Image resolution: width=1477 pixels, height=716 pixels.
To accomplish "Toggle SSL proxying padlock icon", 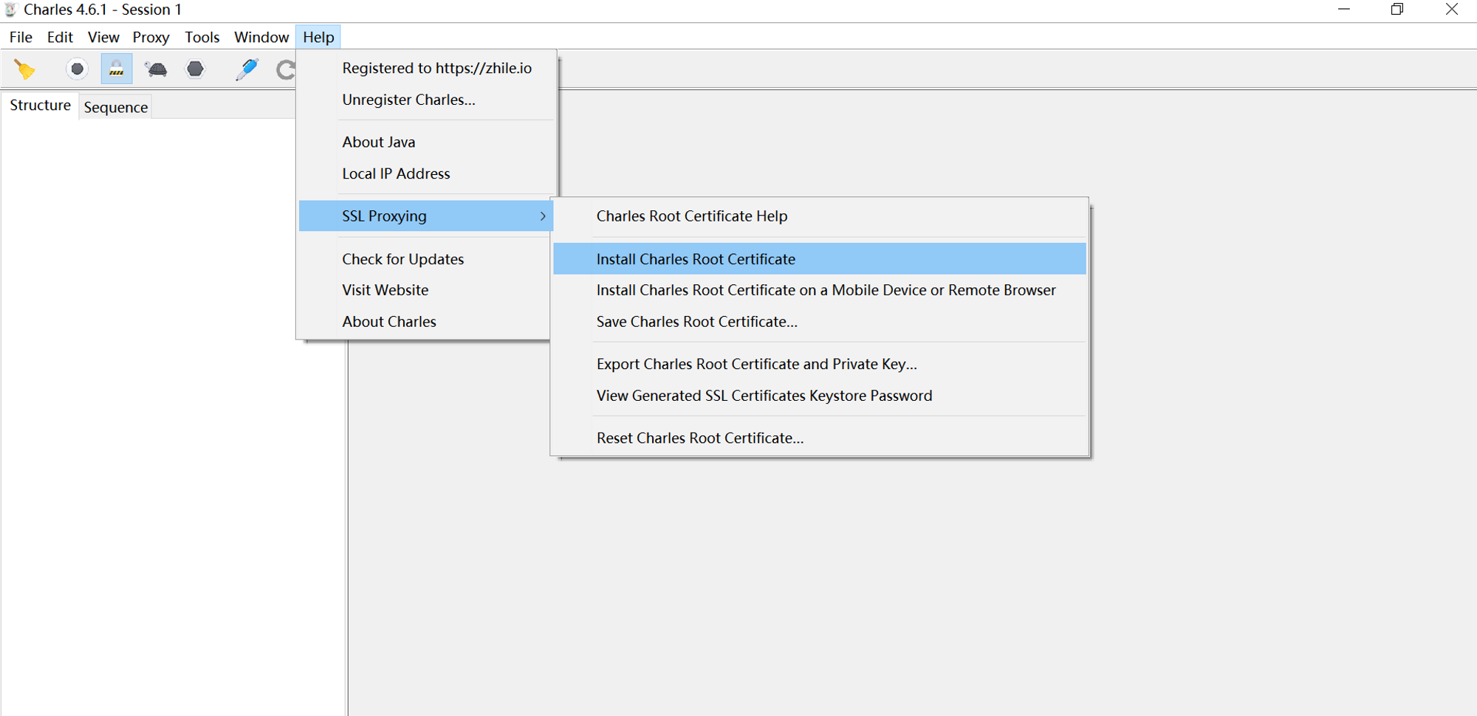I will pyautogui.click(x=117, y=69).
